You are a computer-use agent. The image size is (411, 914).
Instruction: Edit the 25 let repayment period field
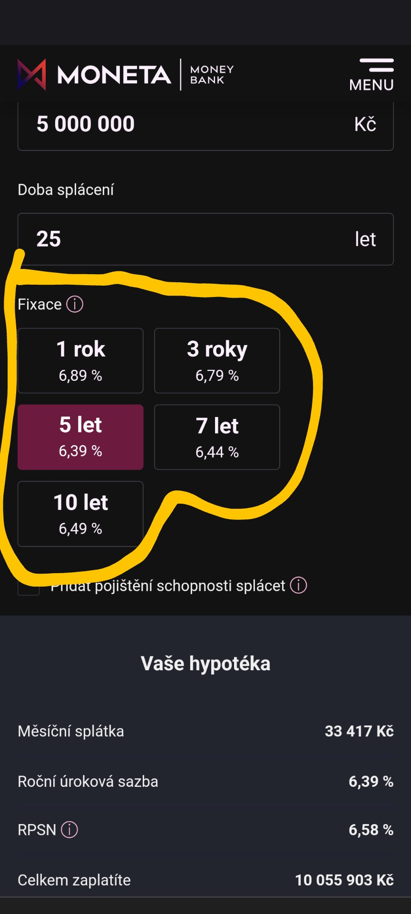[205, 239]
